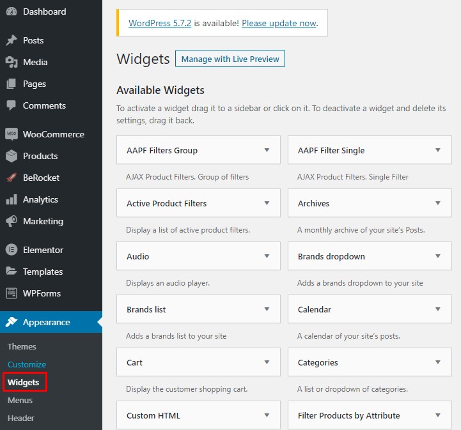Select the Widgets submenu item
The height and width of the screenshot is (430, 461).
24,383
